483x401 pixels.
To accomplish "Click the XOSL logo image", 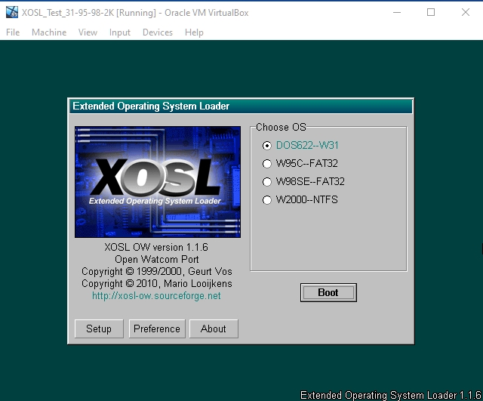I will pos(157,181).
